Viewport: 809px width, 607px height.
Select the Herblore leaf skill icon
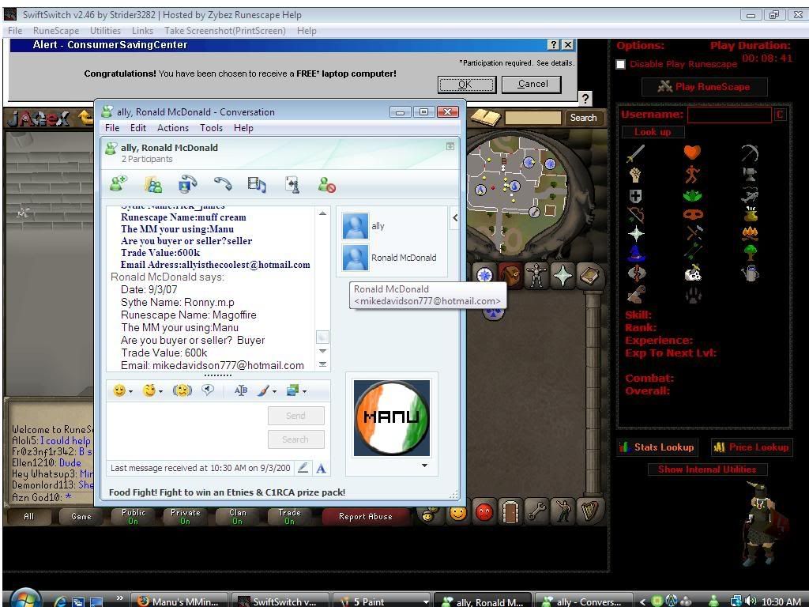[x=692, y=196]
